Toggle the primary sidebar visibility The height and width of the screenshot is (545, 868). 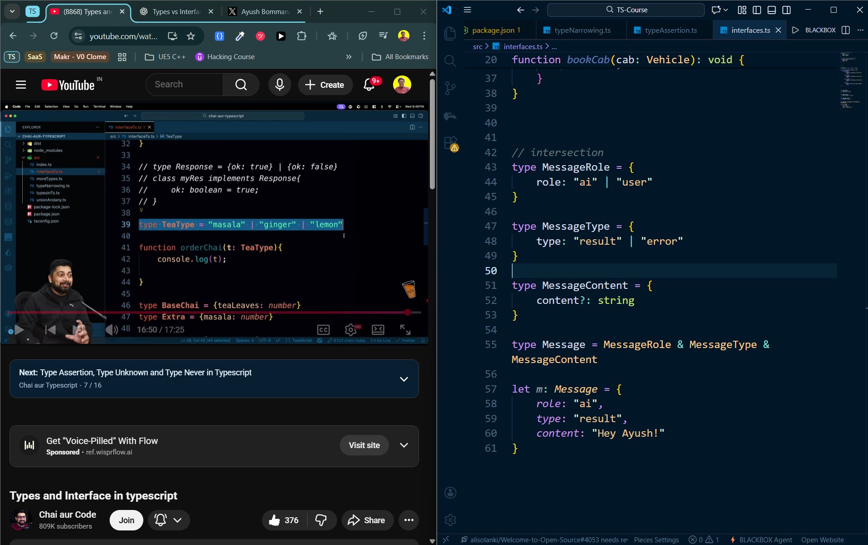tap(756, 10)
